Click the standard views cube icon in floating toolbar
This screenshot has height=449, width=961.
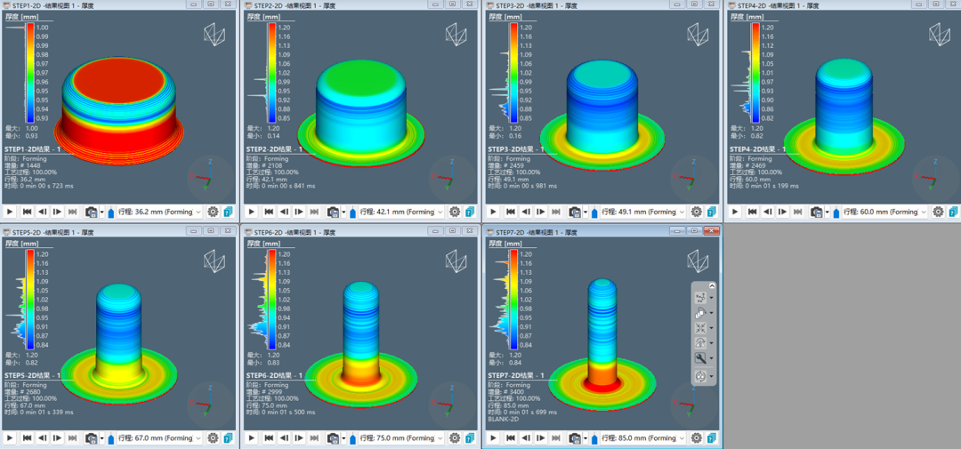click(x=700, y=313)
